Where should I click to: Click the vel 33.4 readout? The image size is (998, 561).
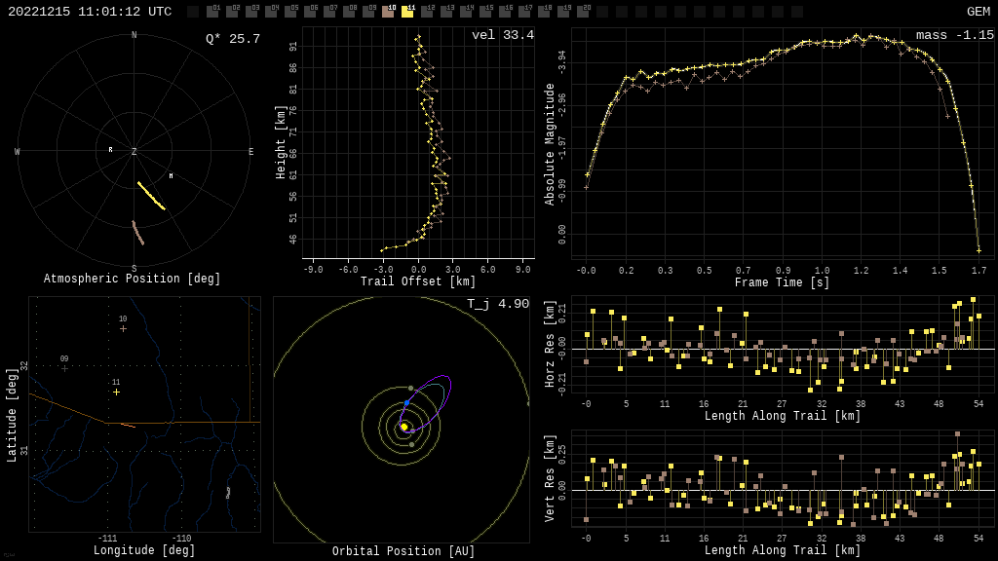[x=502, y=35]
